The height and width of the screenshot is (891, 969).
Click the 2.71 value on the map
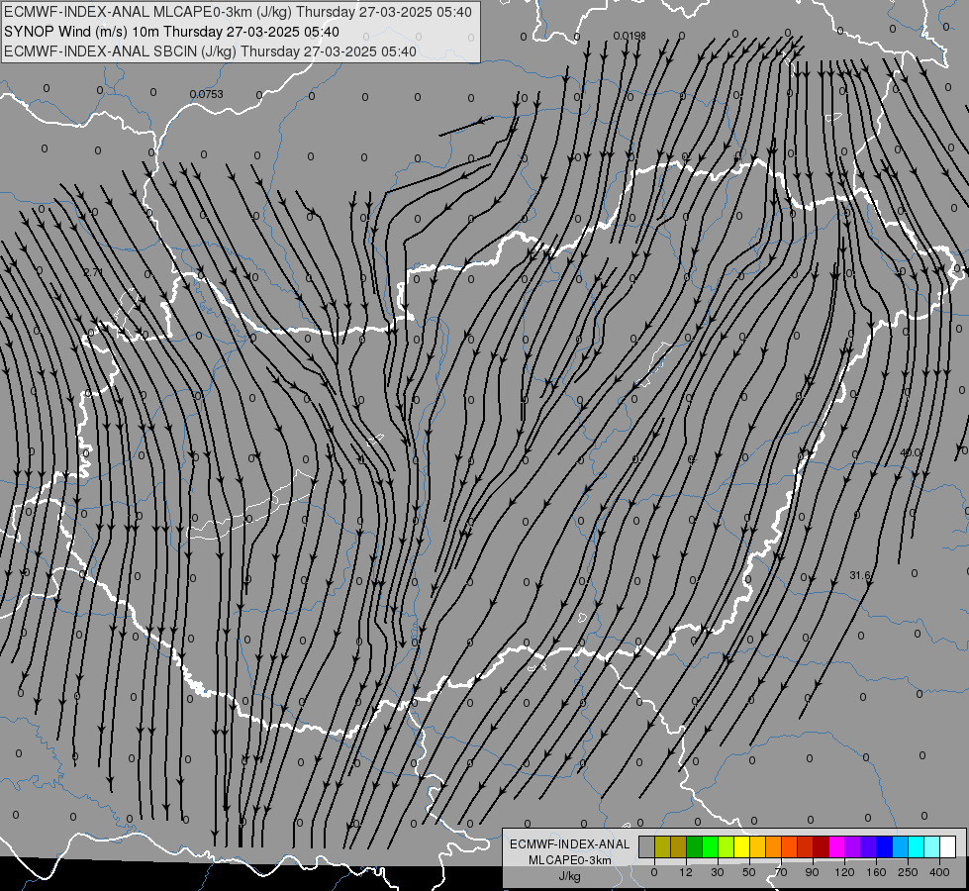[x=93, y=272]
